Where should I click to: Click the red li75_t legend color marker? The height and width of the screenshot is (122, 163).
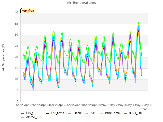point(23,113)
